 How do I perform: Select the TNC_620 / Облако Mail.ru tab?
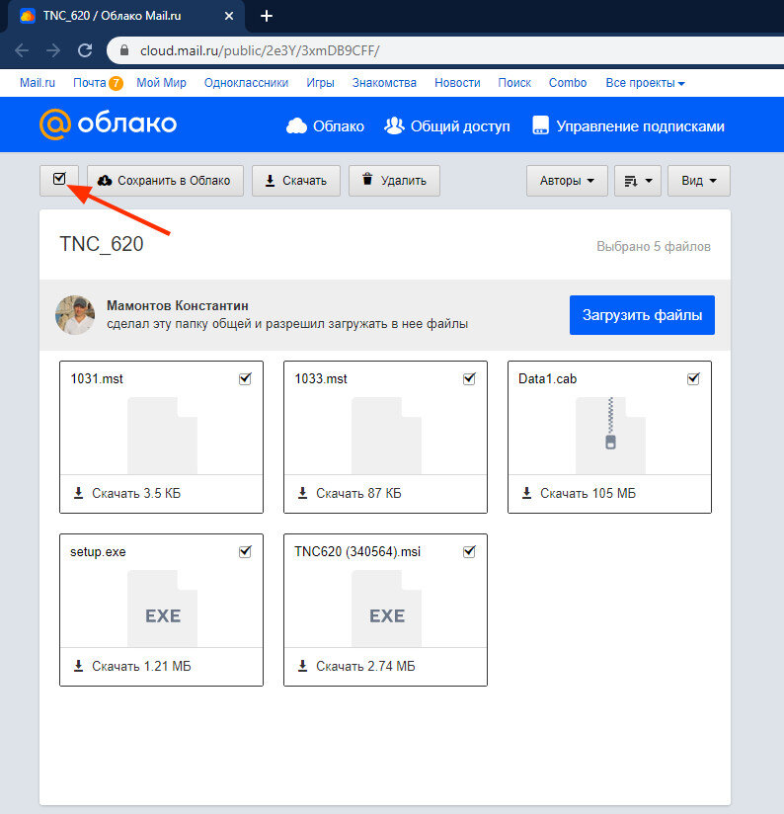[x=126, y=16]
